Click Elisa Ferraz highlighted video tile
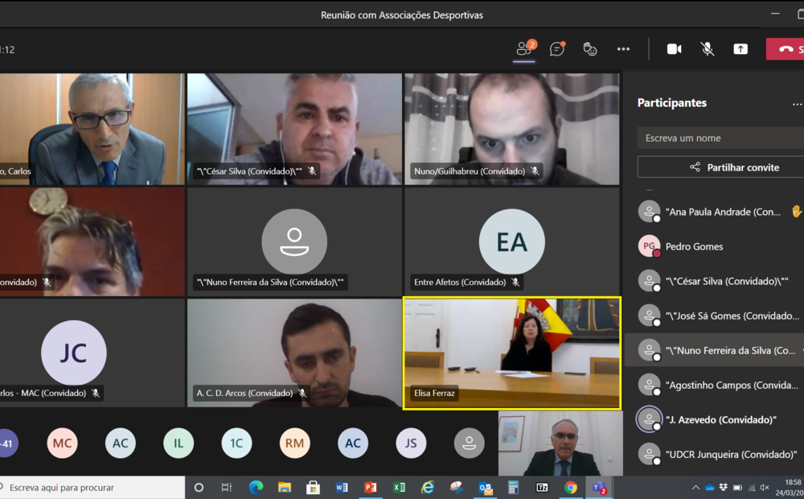Viewport: 804px width, 499px height. (512, 353)
